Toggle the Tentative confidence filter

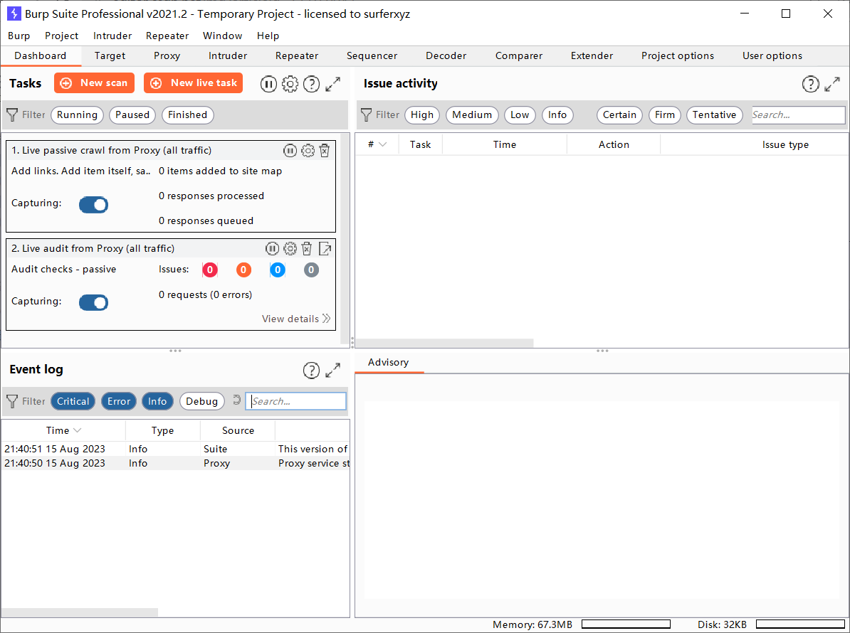(715, 115)
